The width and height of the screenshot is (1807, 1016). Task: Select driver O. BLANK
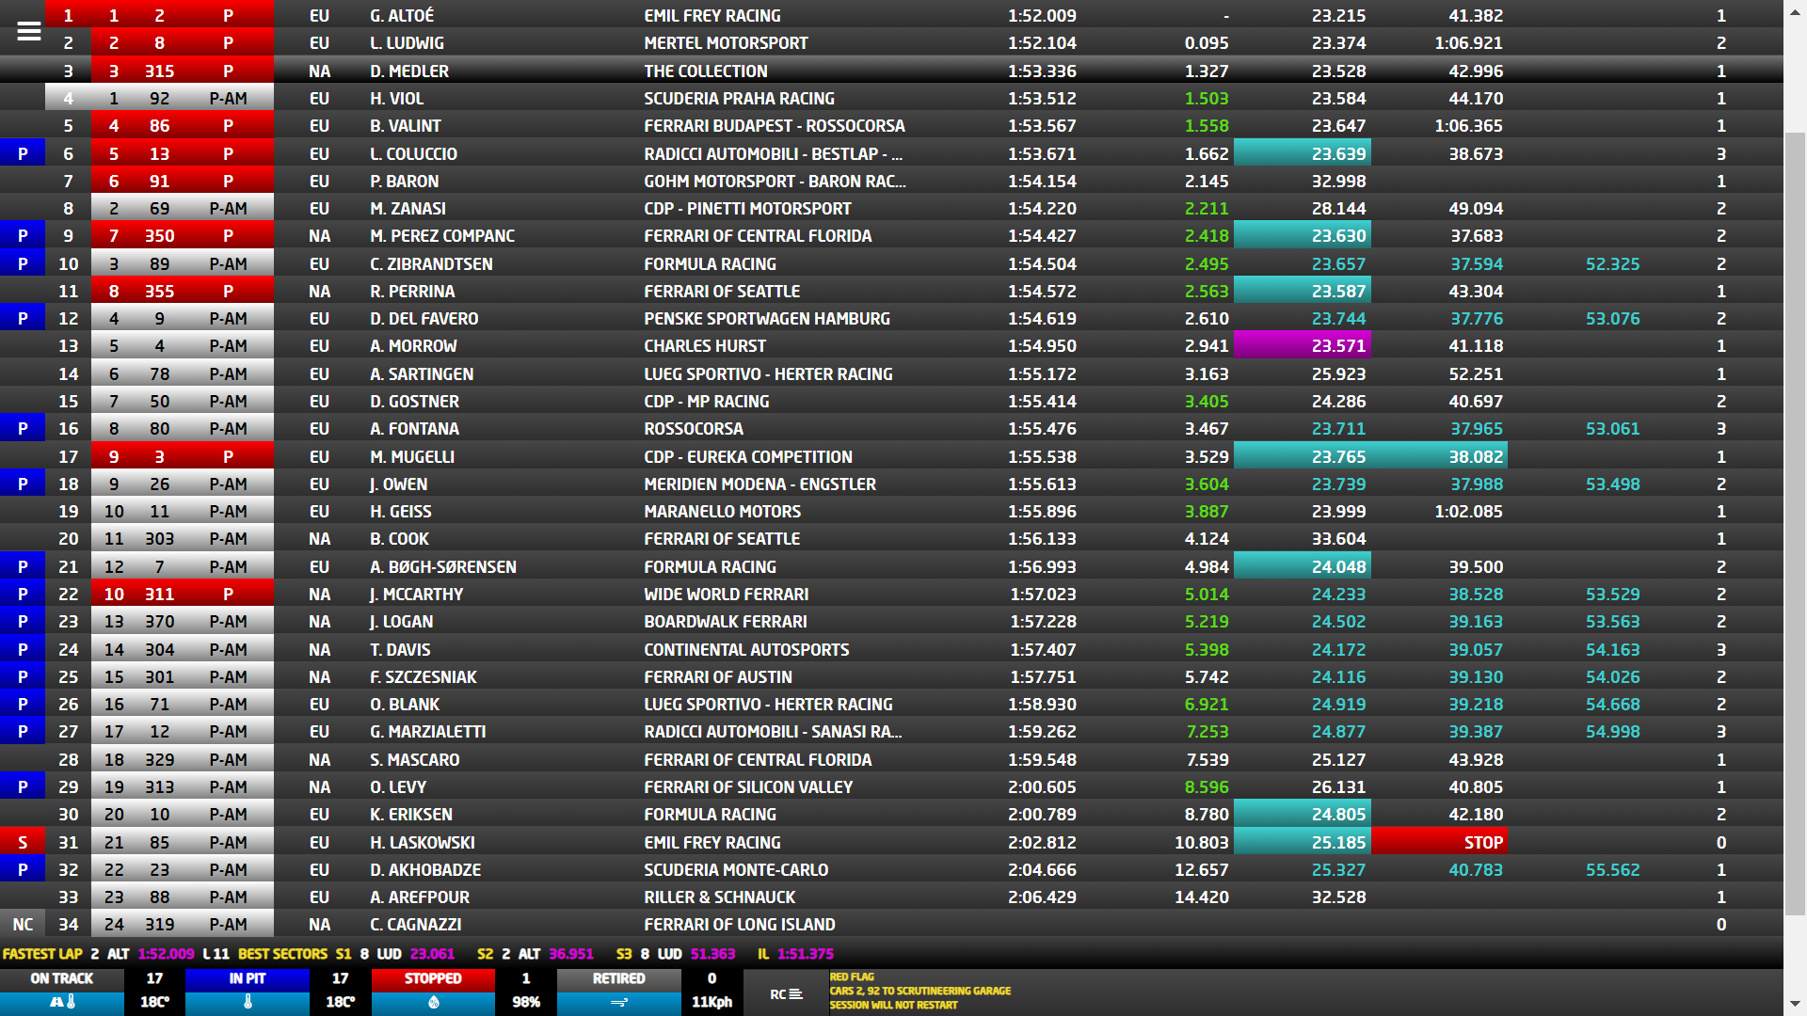point(405,704)
